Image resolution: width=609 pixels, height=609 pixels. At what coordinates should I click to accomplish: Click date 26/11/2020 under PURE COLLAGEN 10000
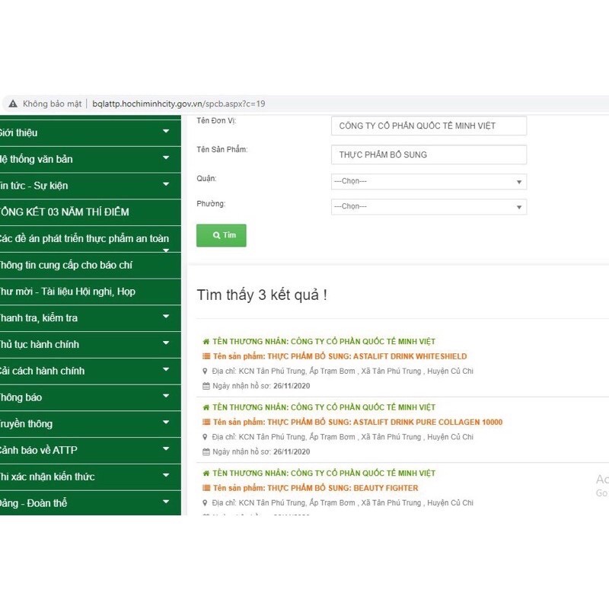click(292, 451)
